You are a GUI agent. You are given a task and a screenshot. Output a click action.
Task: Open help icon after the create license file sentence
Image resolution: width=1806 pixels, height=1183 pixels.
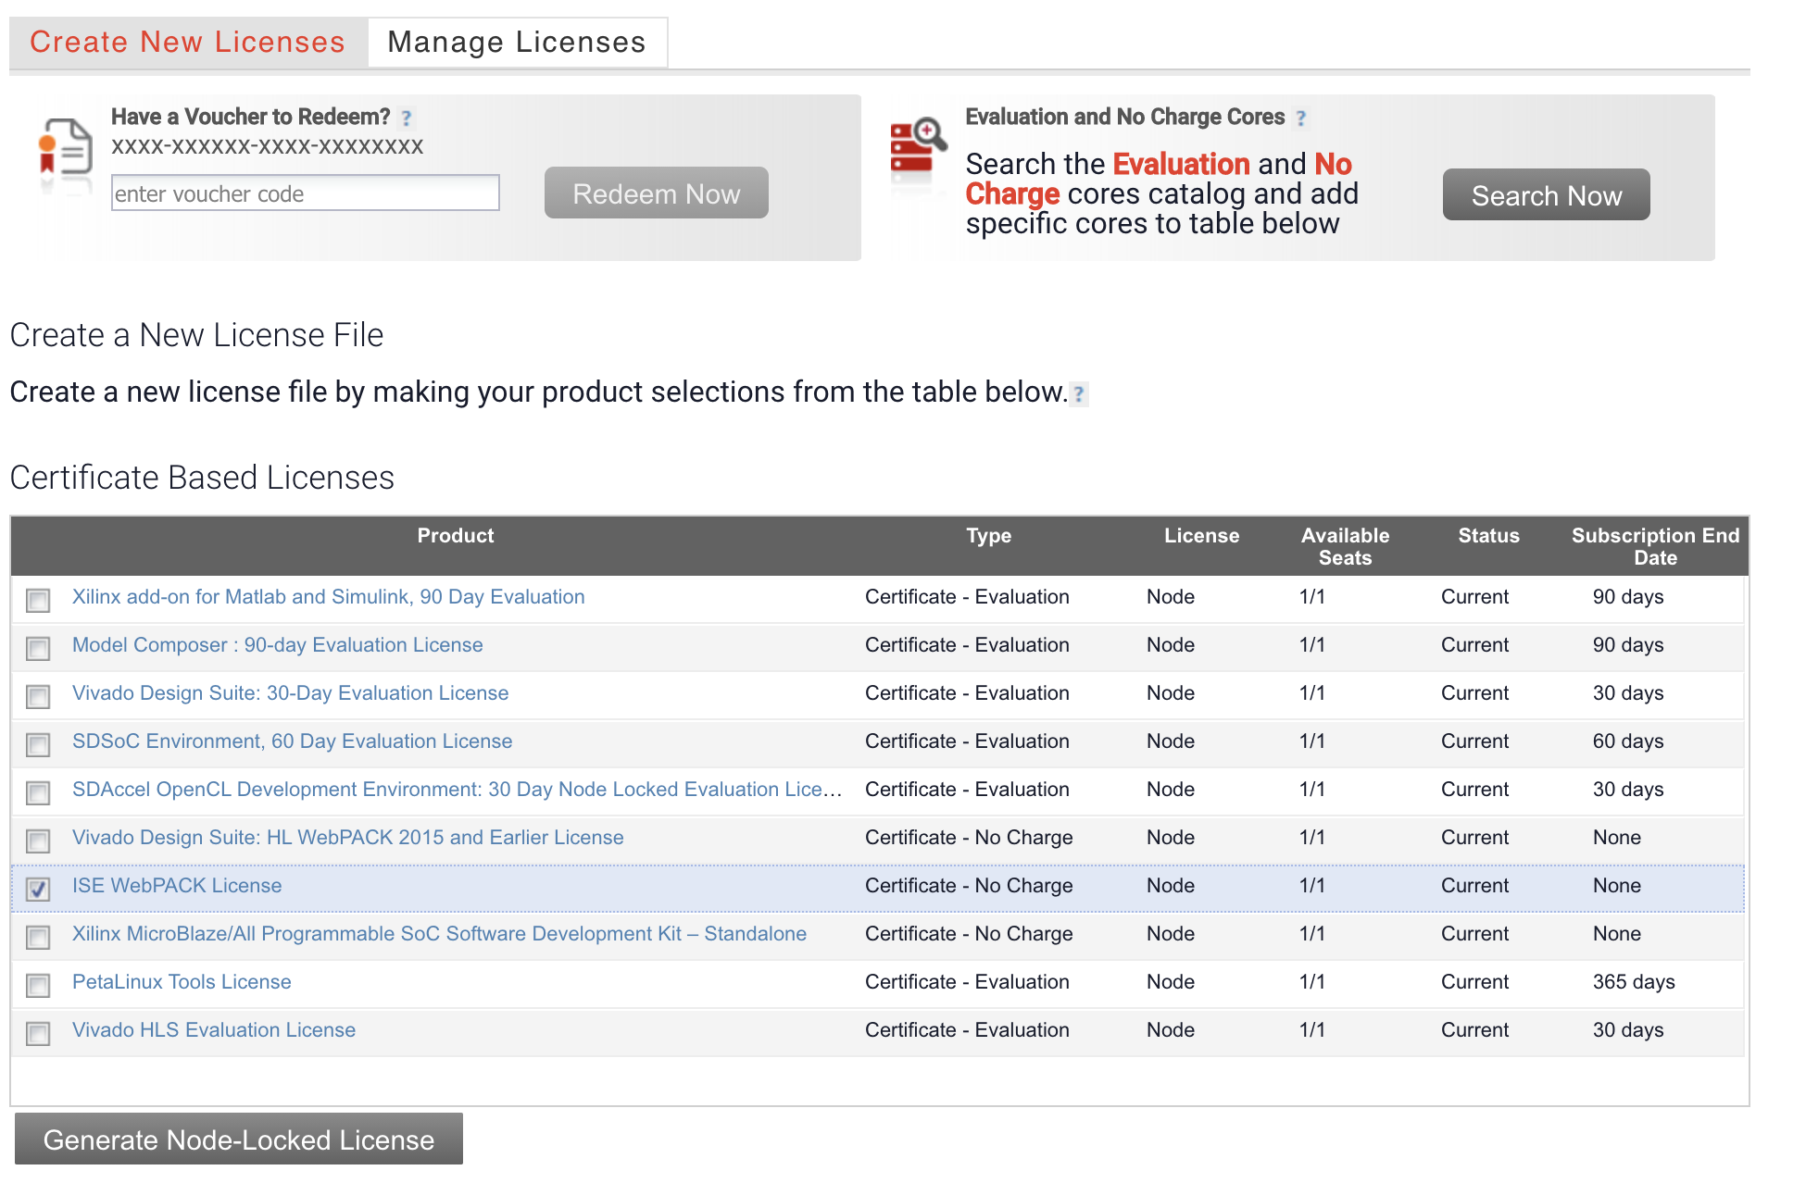[x=1079, y=393]
